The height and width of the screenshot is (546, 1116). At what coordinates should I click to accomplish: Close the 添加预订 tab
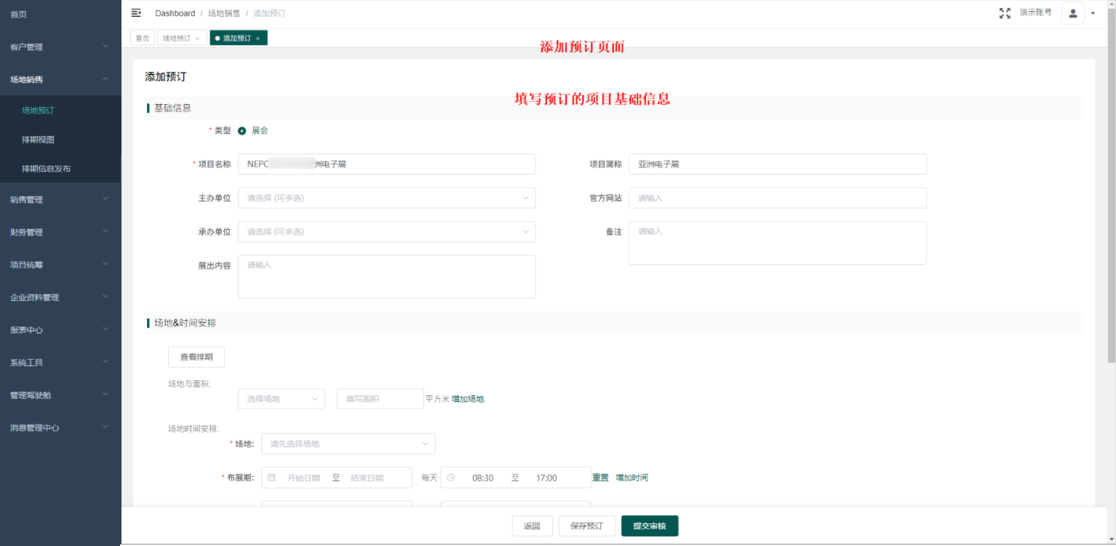click(258, 39)
